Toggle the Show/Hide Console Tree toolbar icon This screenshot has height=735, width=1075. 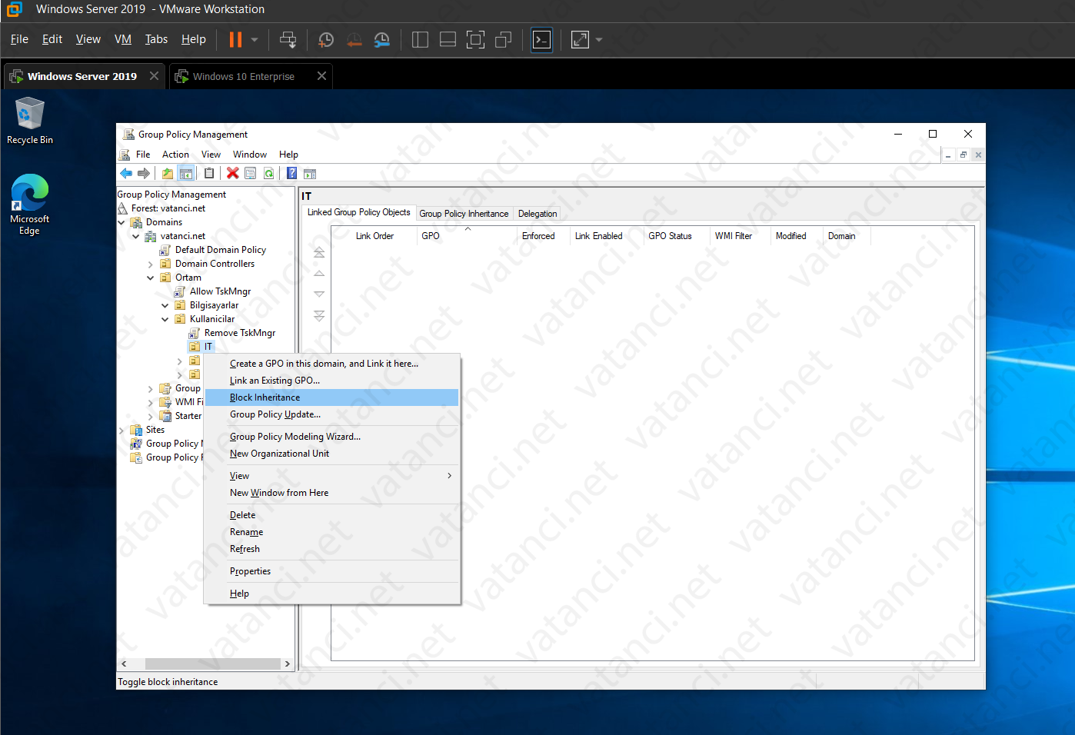pyautogui.click(x=186, y=173)
